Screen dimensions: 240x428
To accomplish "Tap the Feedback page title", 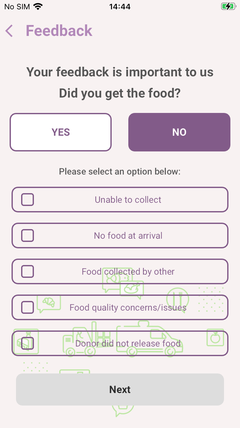I will pyautogui.click(x=59, y=31).
